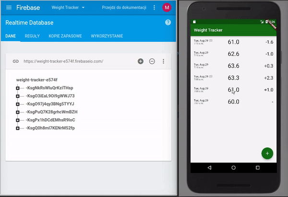288x197 pixels.
Task: Tap the Android recent apps square button
Action: click(258, 168)
